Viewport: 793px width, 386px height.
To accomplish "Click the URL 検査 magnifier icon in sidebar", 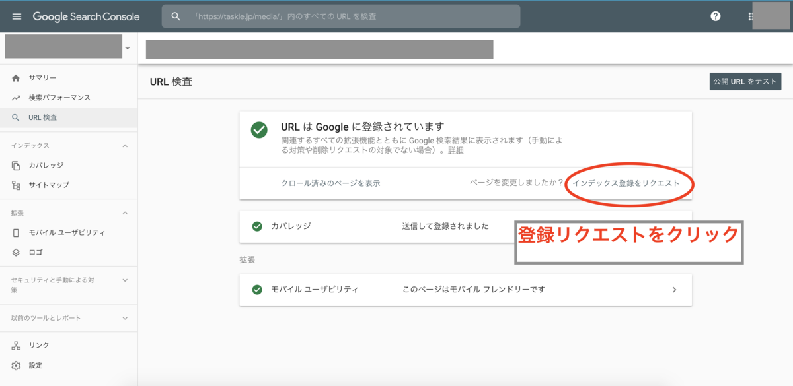I will tap(16, 117).
